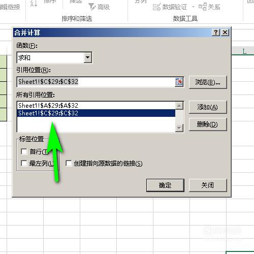Screen dimensions: 254x254
Task: Expand the 数据验证 dropdown arrow
Action: (193, 7)
